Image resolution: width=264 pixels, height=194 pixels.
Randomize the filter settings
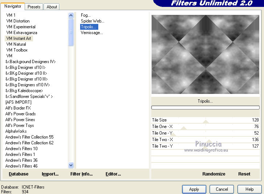click(214, 174)
